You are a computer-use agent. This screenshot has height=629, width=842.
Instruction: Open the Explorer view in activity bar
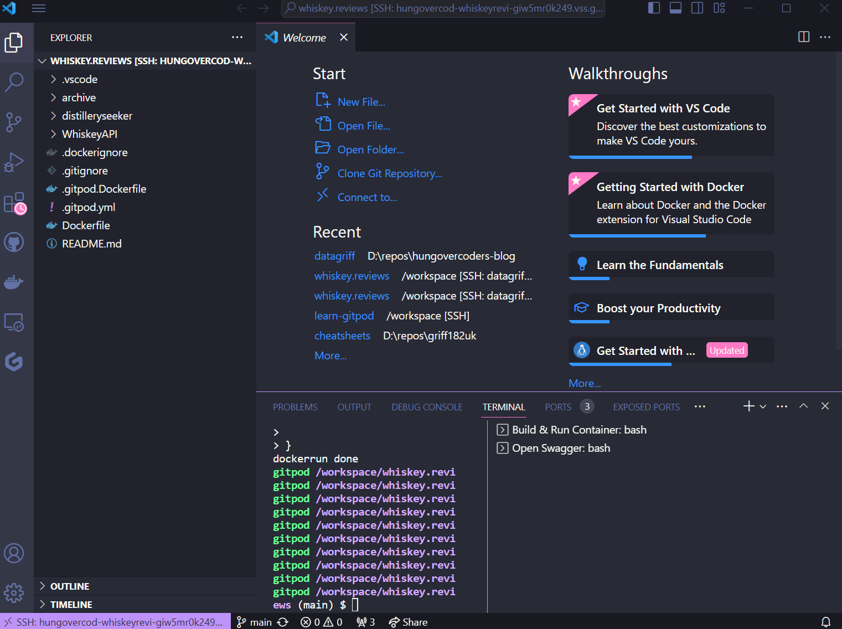[x=14, y=43]
